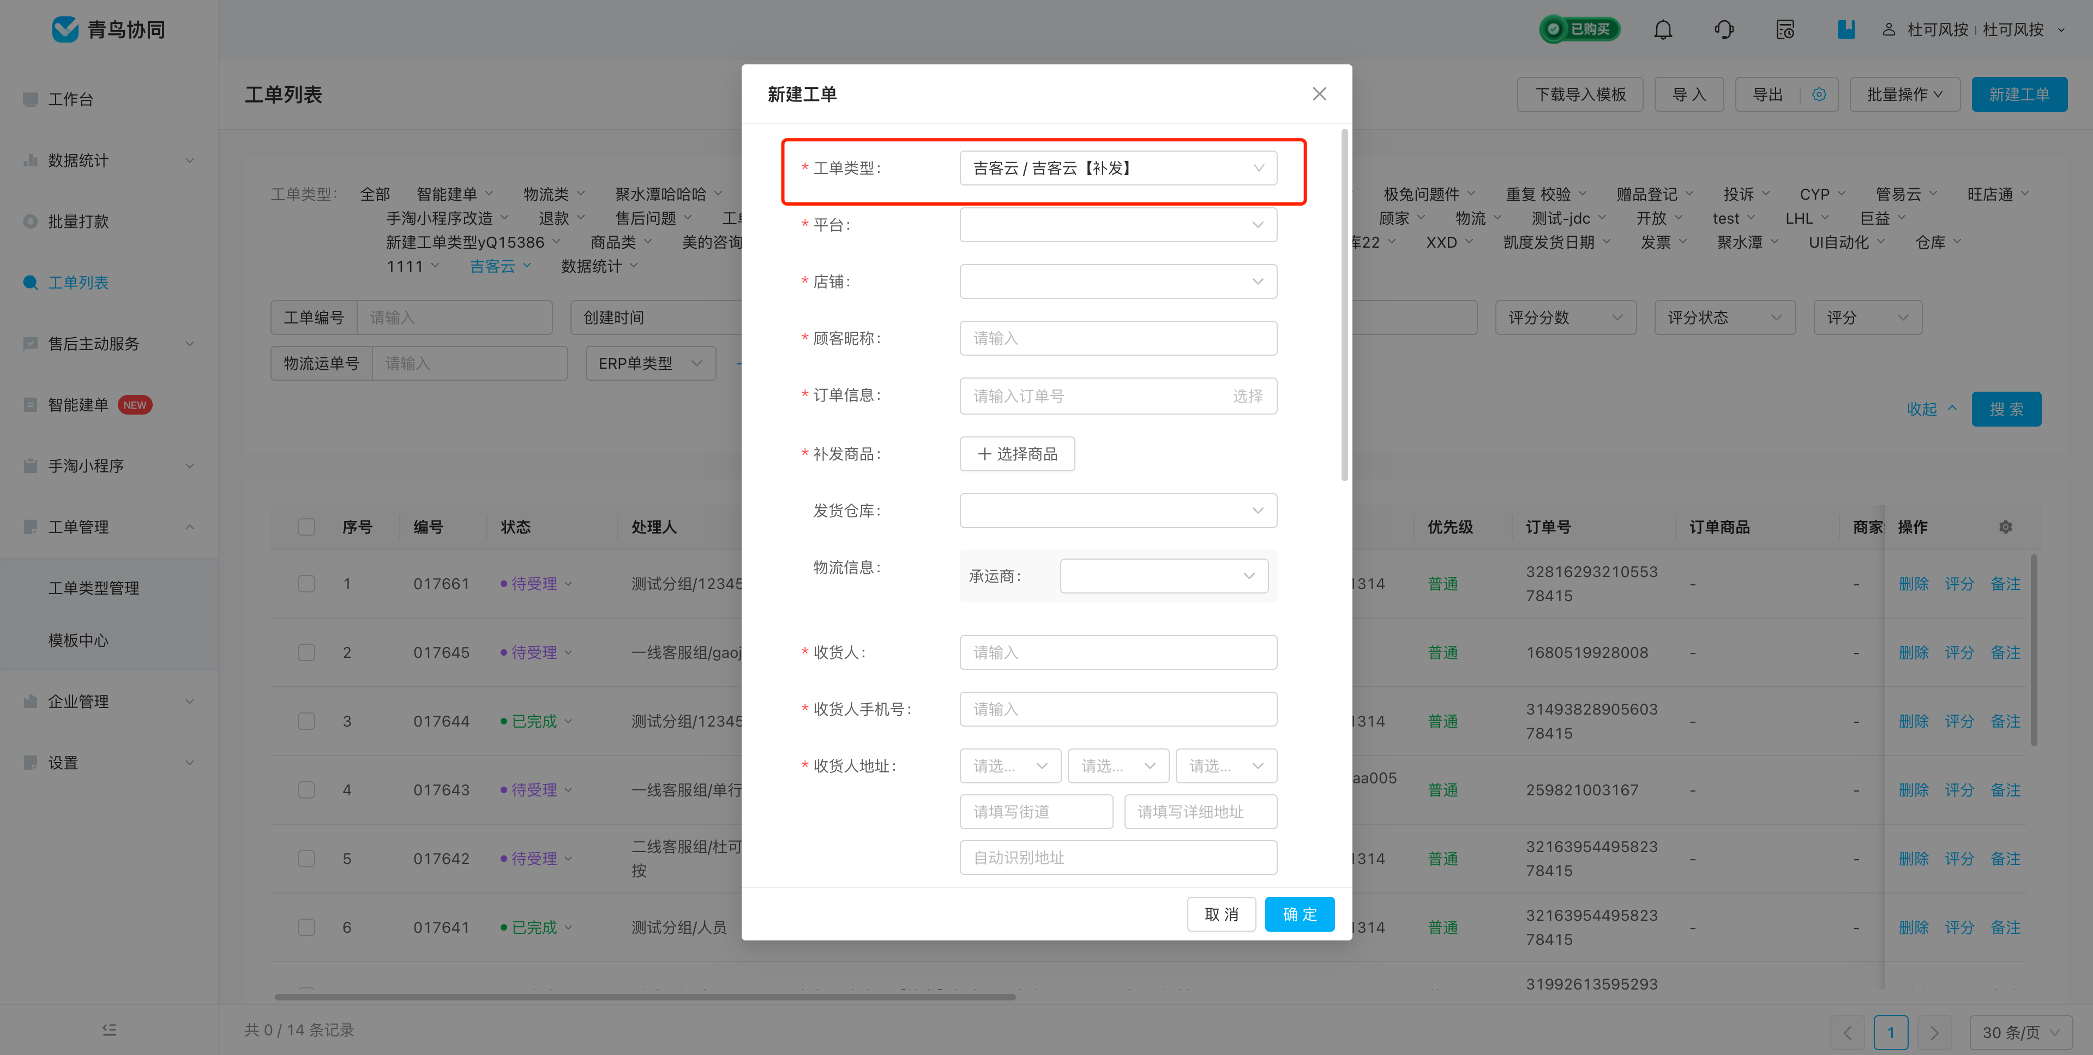
Task: Close the 新建工单 dialog
Action: [1320, 93]
